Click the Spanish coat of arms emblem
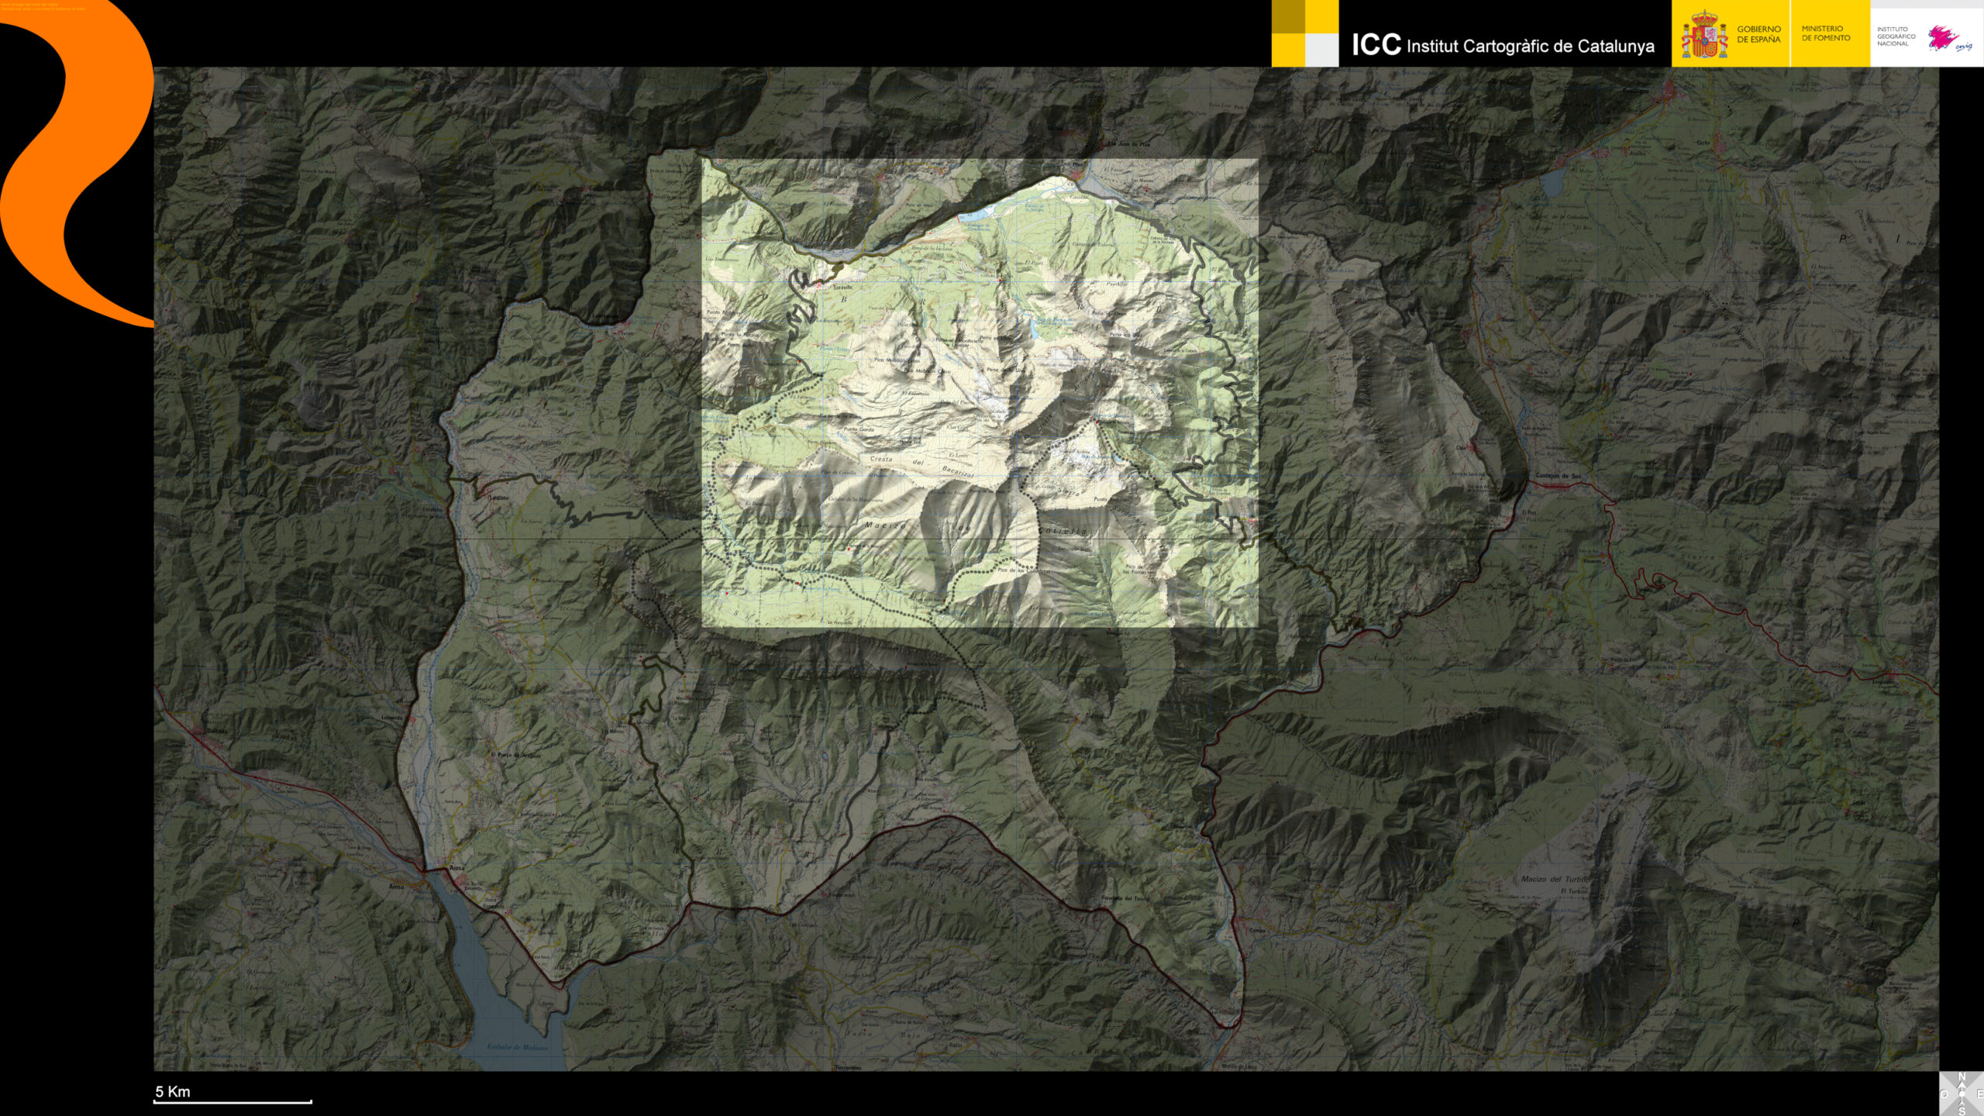This screenshot has width=1984, height=1116. coord(1703,35)
